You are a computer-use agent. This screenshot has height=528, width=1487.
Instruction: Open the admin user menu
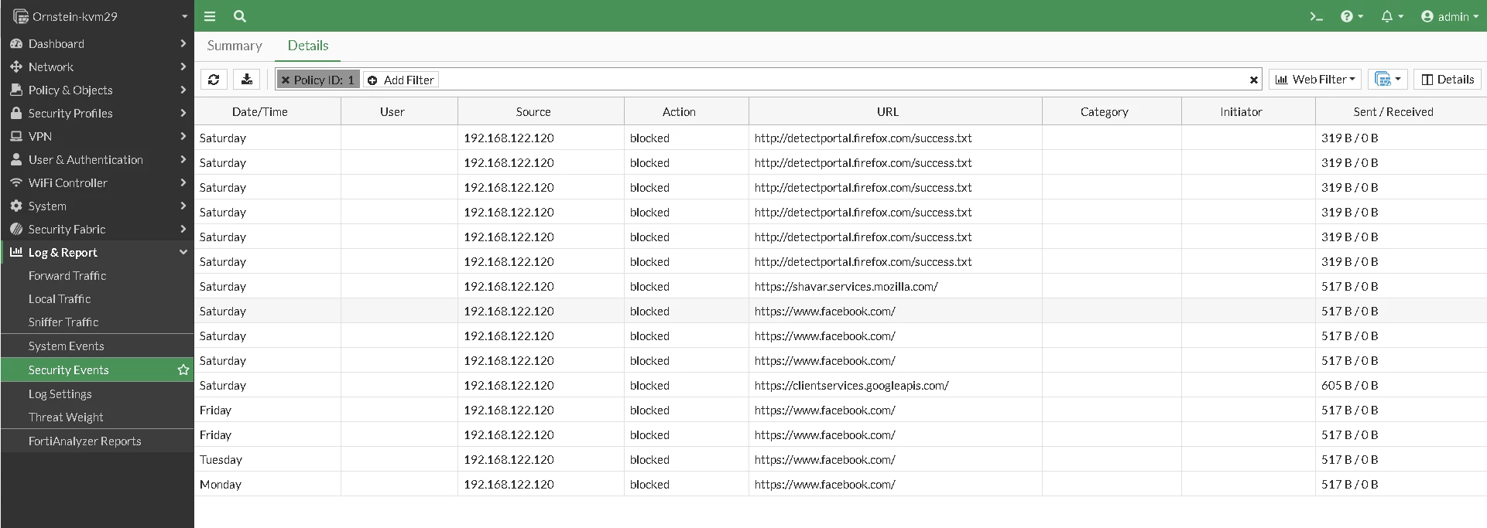(1450, 16)
